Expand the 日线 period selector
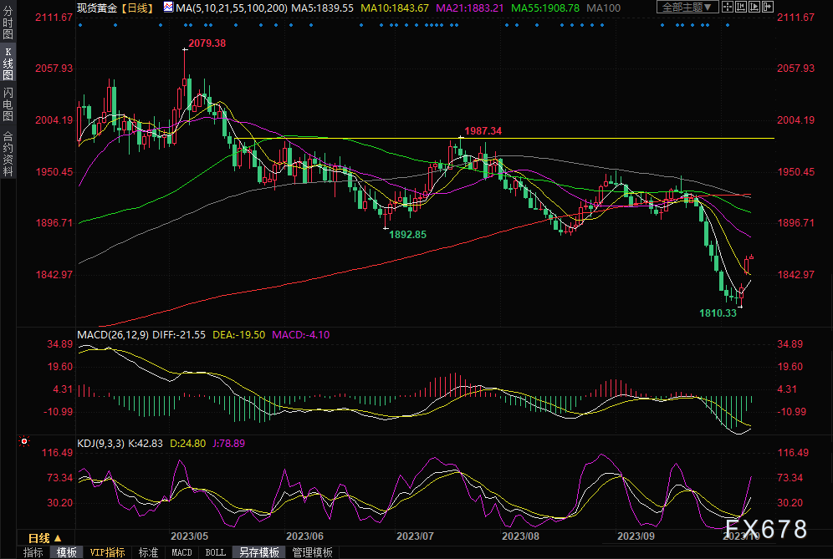Image resolution: width=833 pixels, height=559 pixels. click(44, 537)
